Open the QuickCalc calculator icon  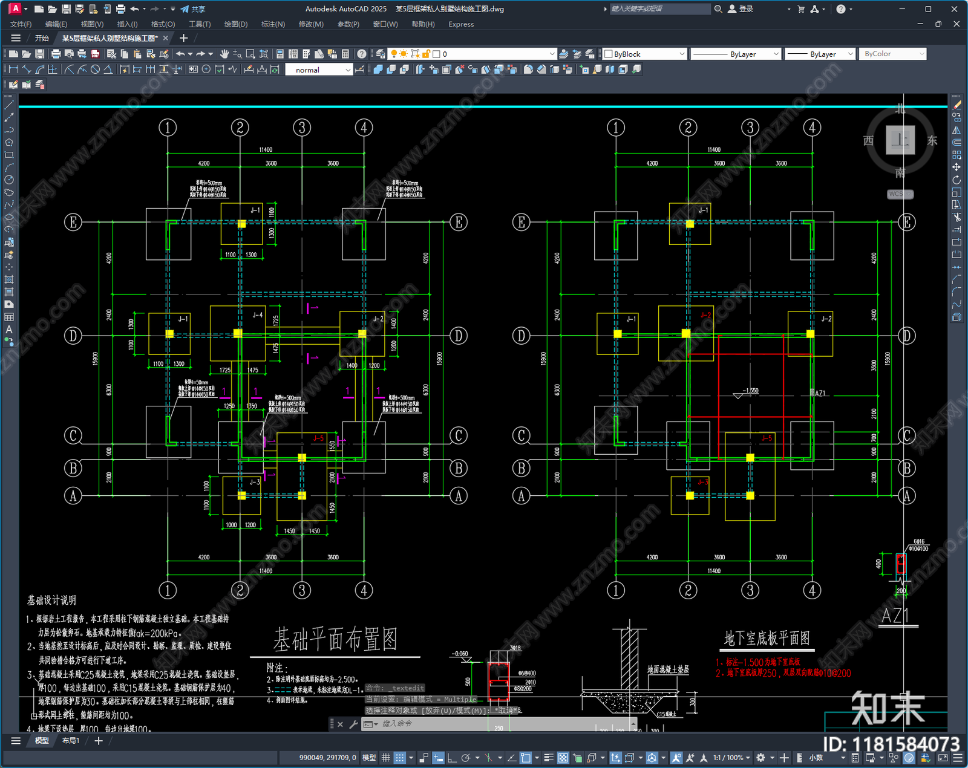pyautogui.click(x=345, y=54)
